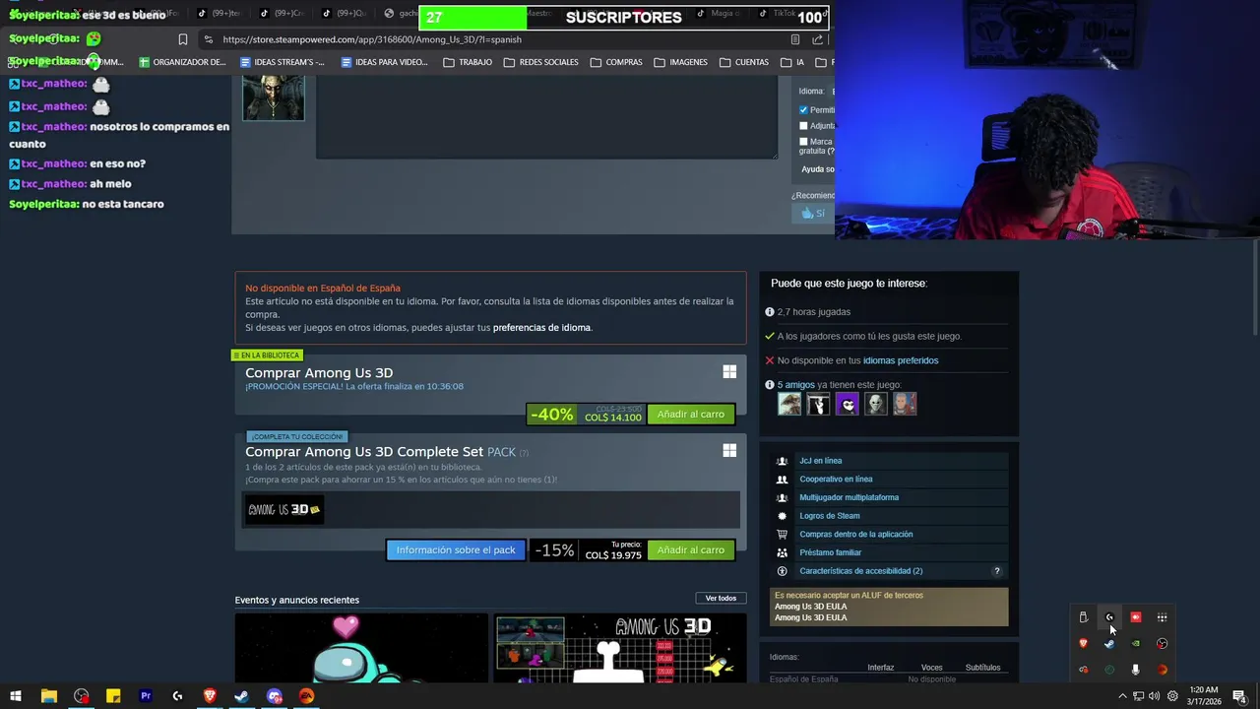Open idiomas preferidos link

(901, 360)
